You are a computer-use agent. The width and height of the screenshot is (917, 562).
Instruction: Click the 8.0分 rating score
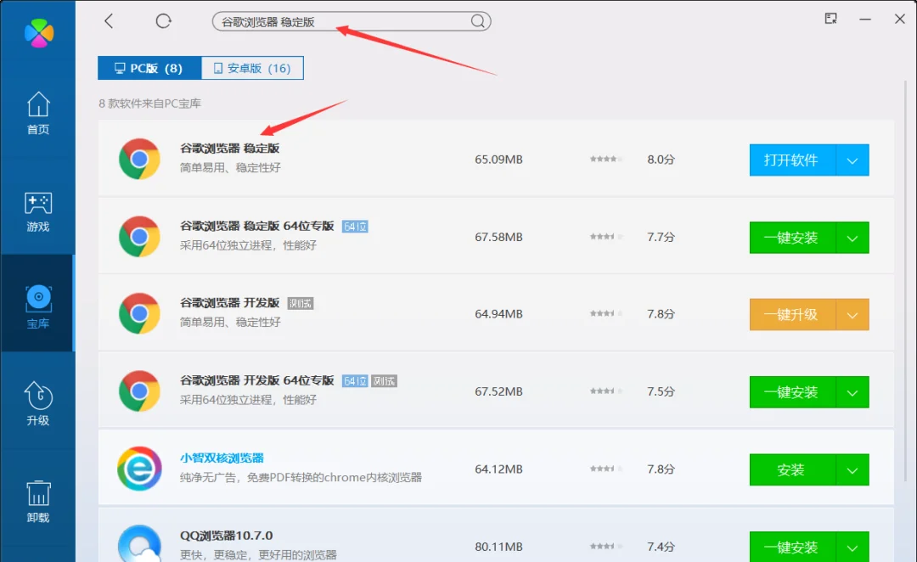661,160
